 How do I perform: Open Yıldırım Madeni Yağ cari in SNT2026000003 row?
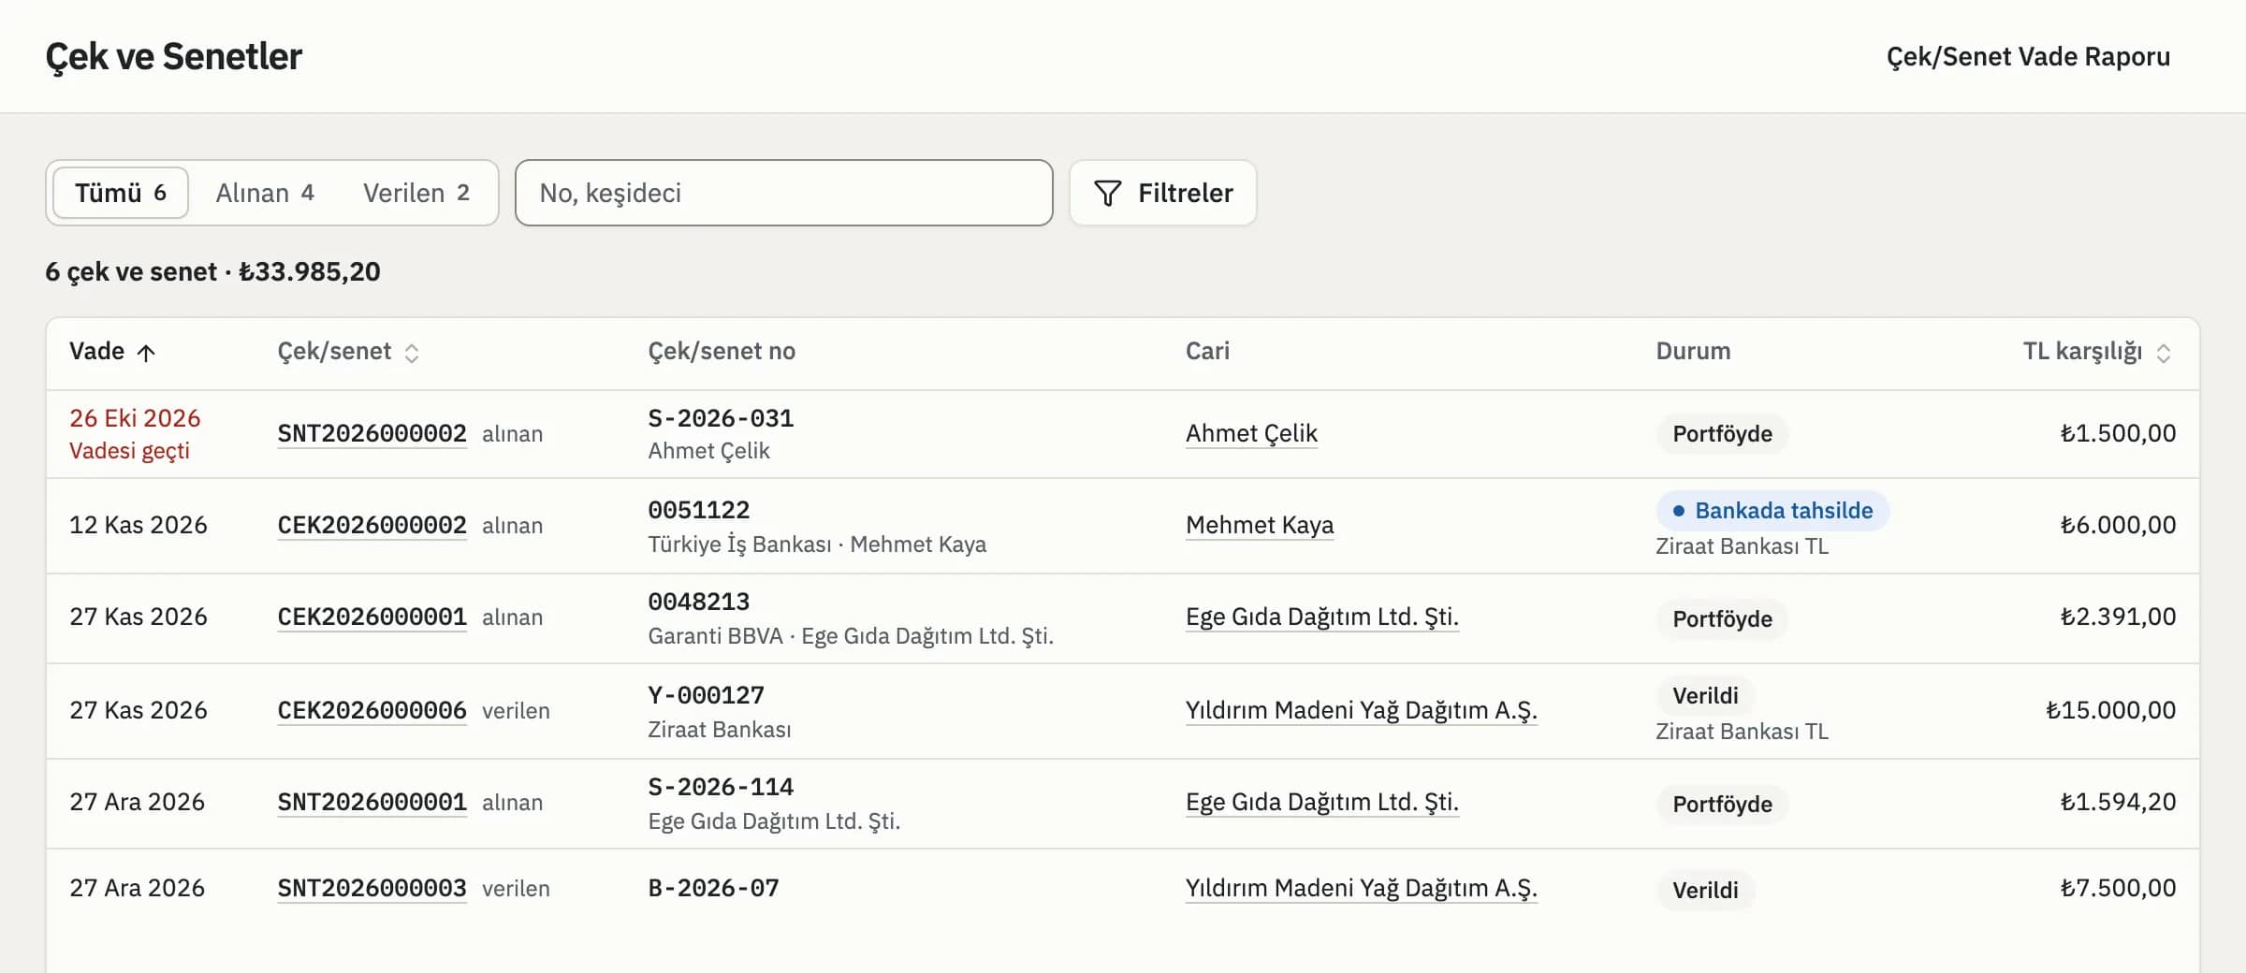point(1361,888)
